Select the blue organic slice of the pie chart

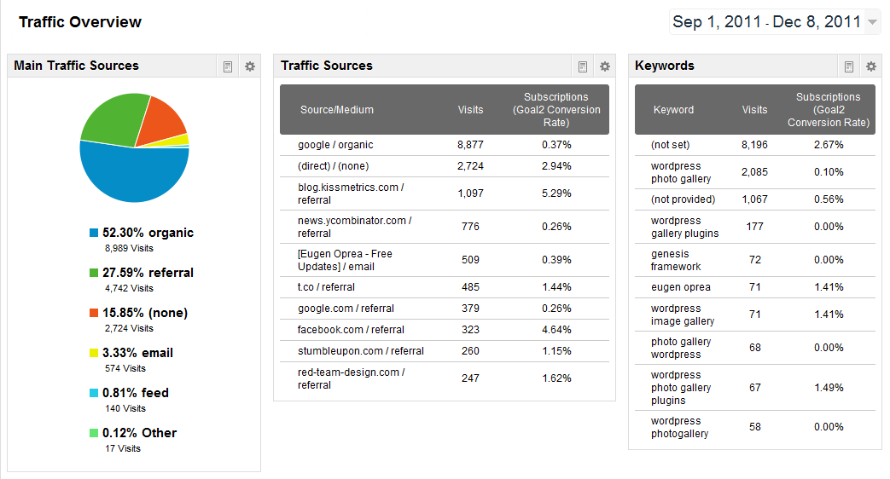[128, 175]
